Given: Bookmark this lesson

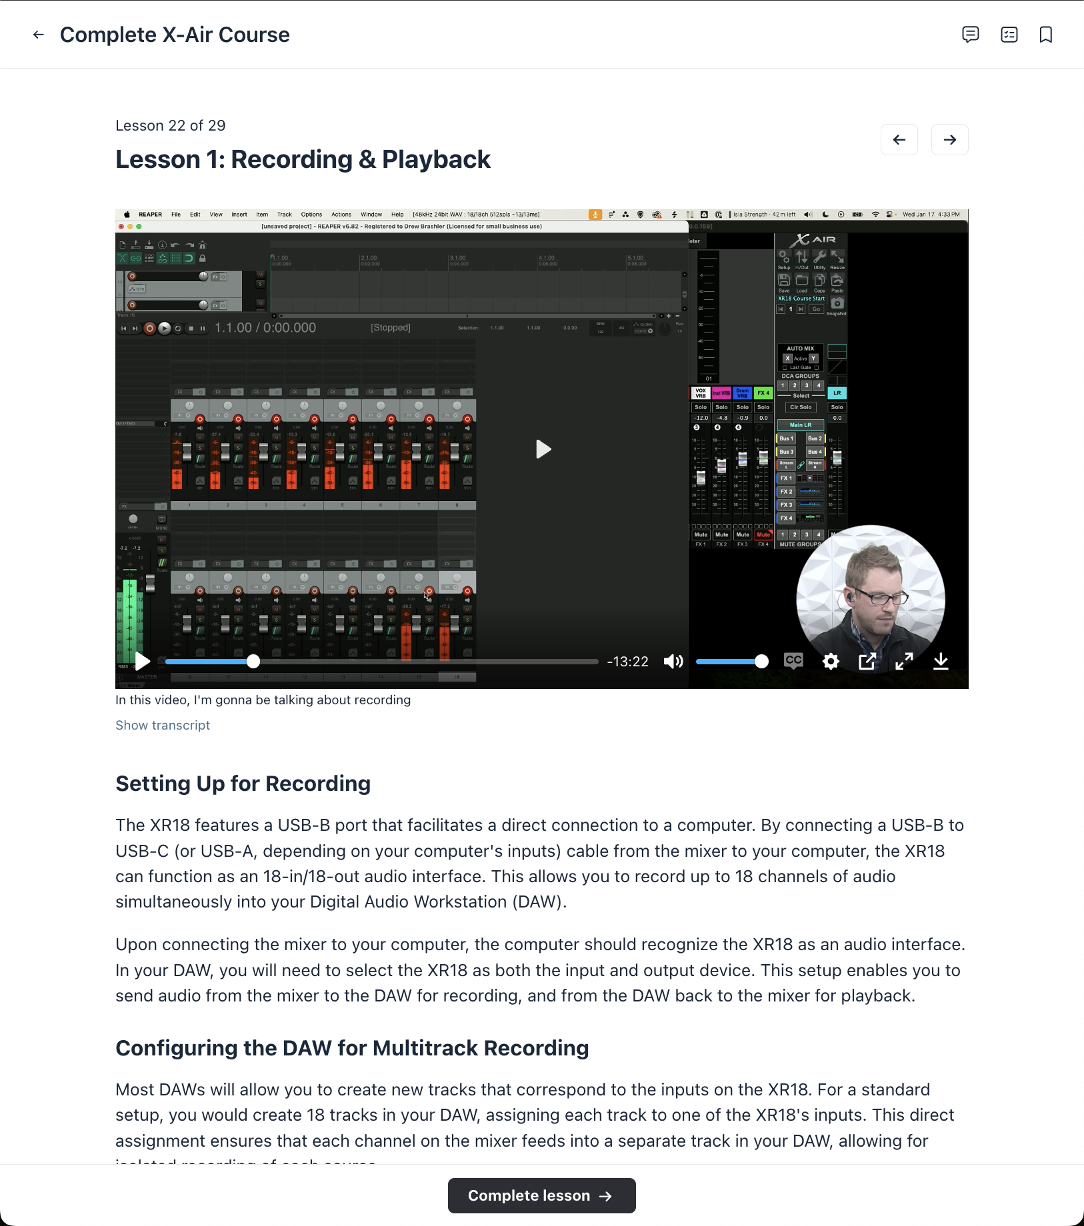Looking at the screenshot, I should (1046, 35).
